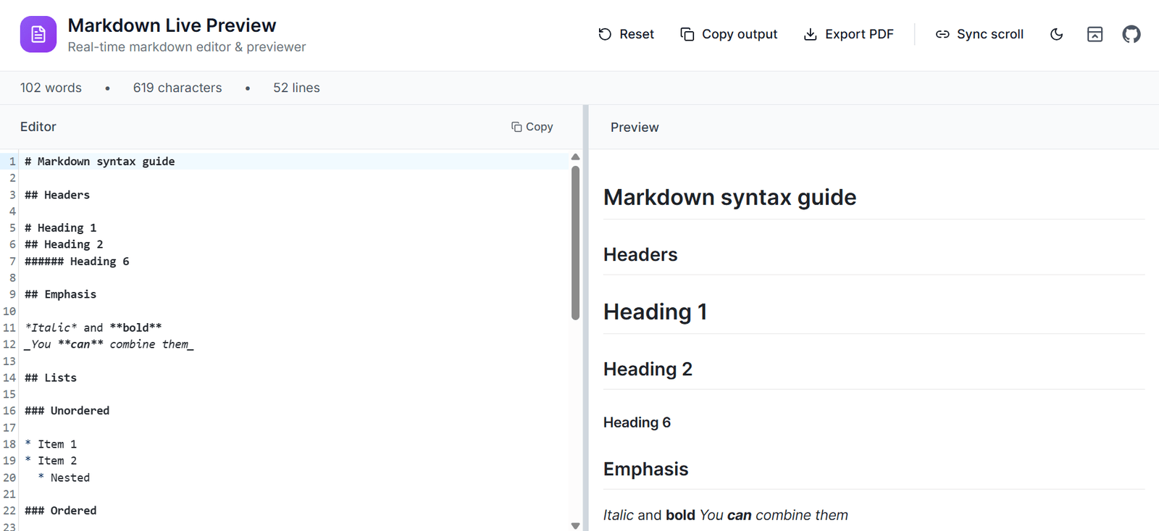Screen dimensions: 1159x531
Task: Click editor line '*Italic* and **bold**'
Action: [93, 327]
